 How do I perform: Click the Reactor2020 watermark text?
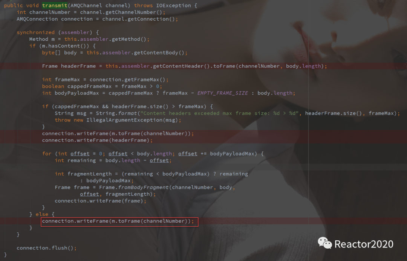coord(364,244)
